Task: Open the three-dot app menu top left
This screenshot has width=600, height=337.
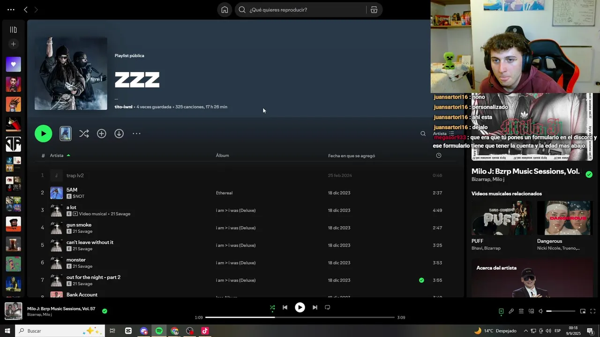Action: [x=11, y=9]
